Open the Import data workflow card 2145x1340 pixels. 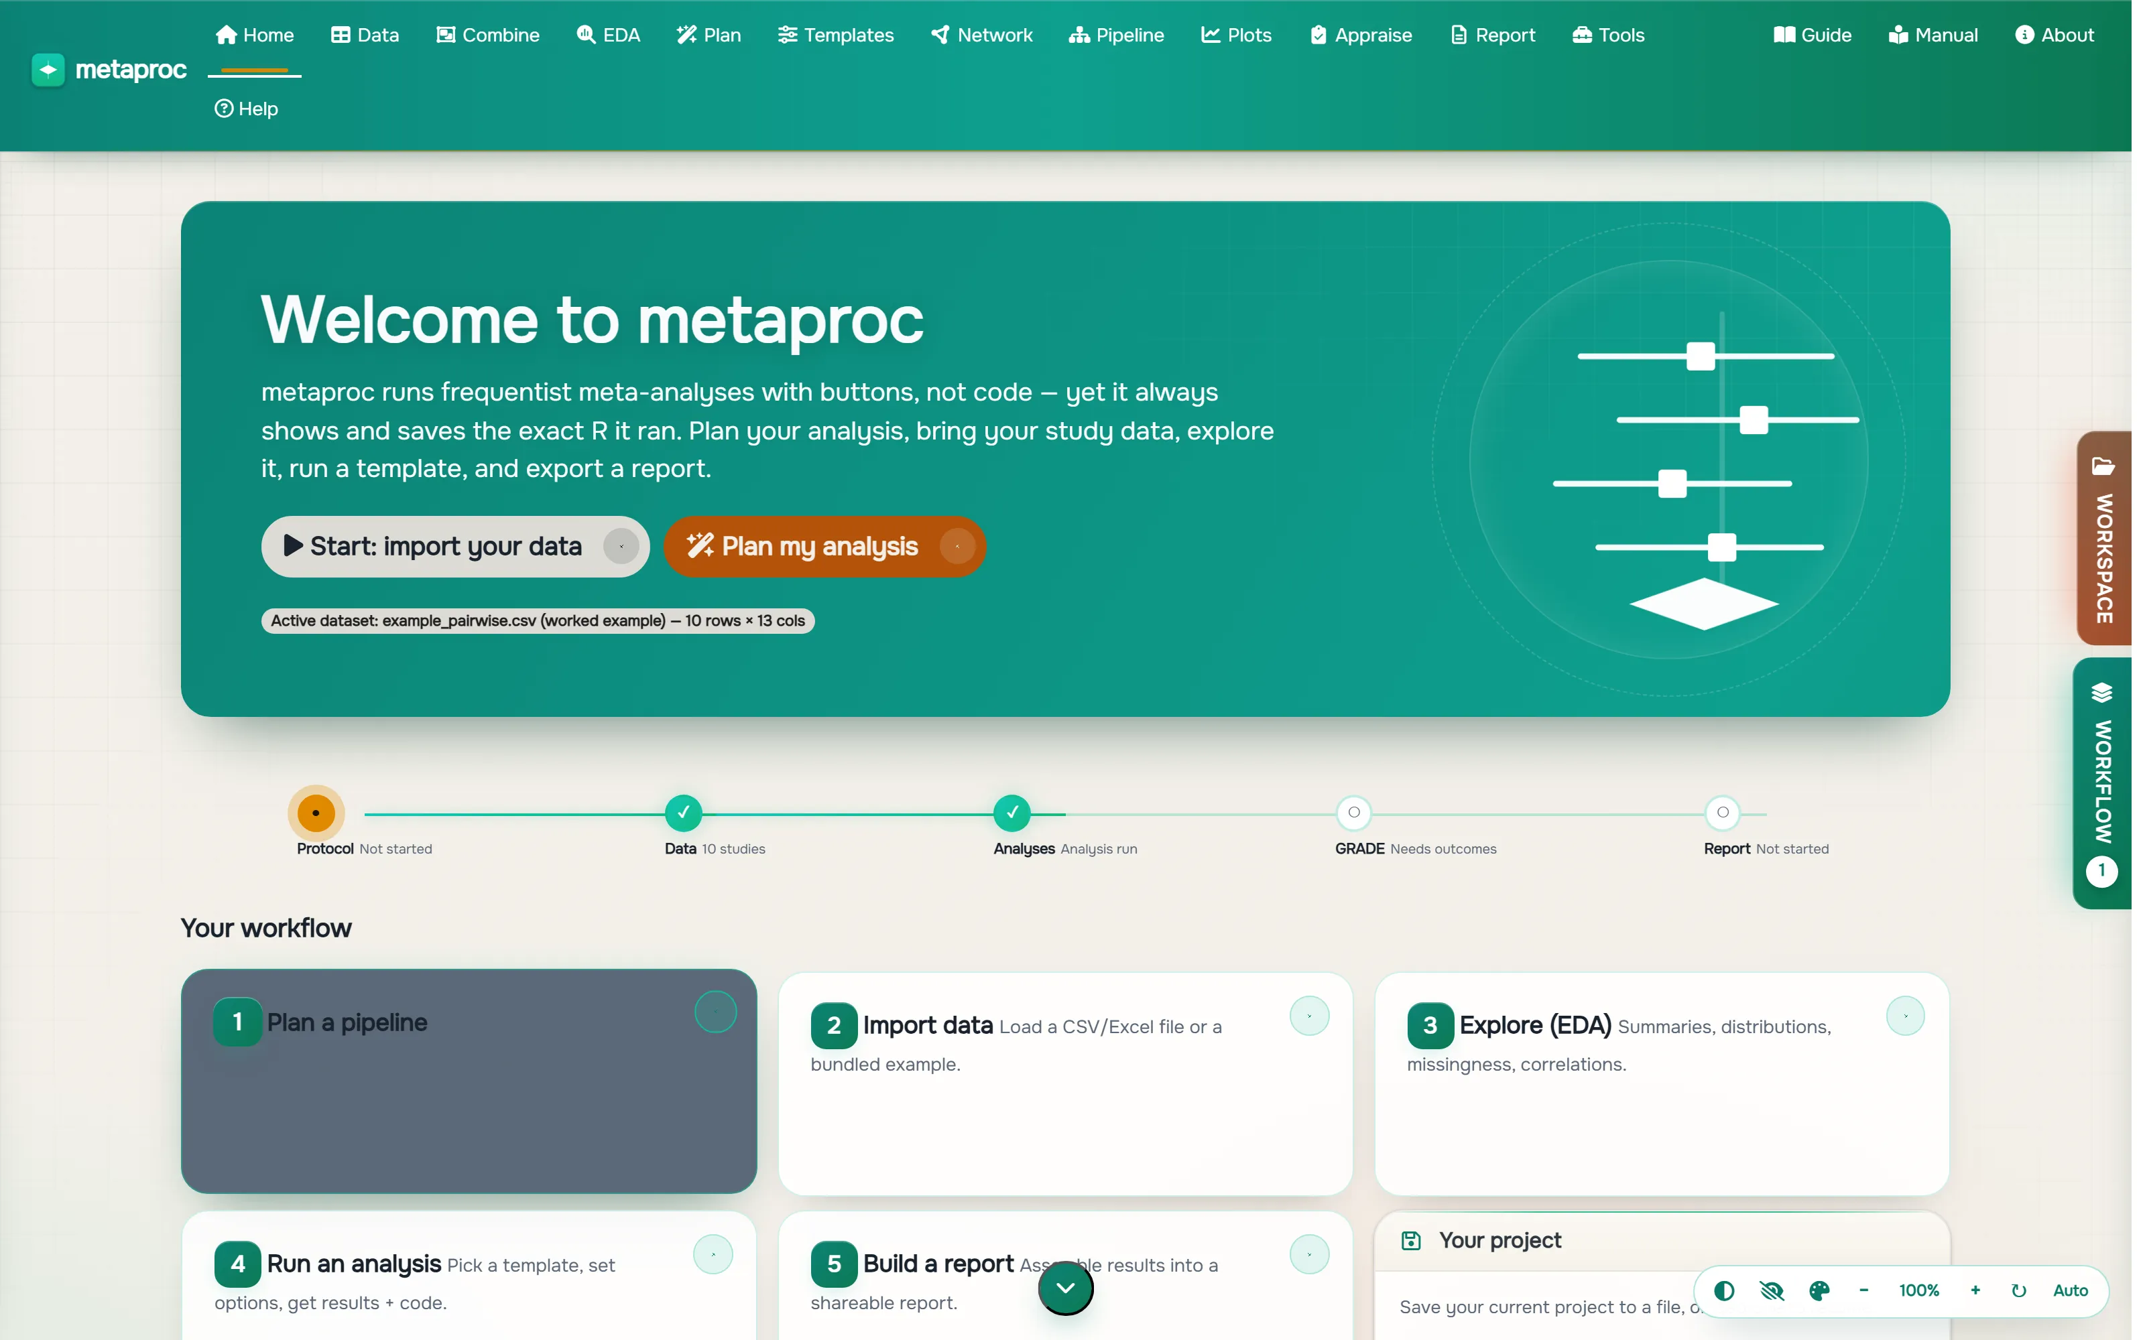pyautogui.click(x=1065, y=1084)
